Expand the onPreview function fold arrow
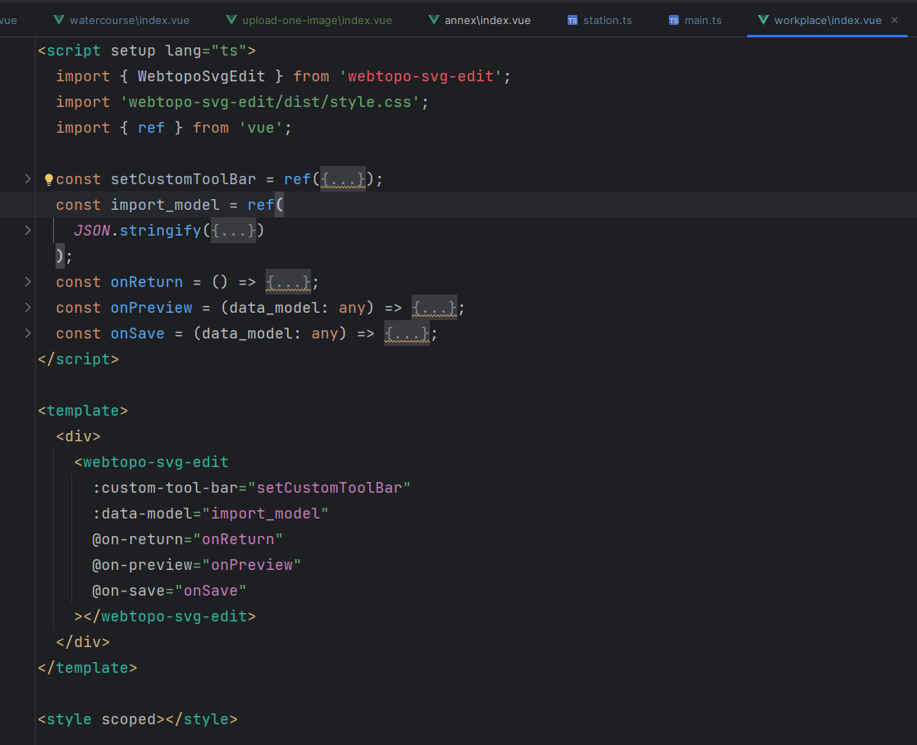 [x=27, y=308]
